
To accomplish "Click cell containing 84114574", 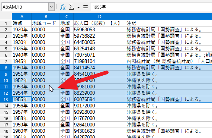I will coord(100,68).
